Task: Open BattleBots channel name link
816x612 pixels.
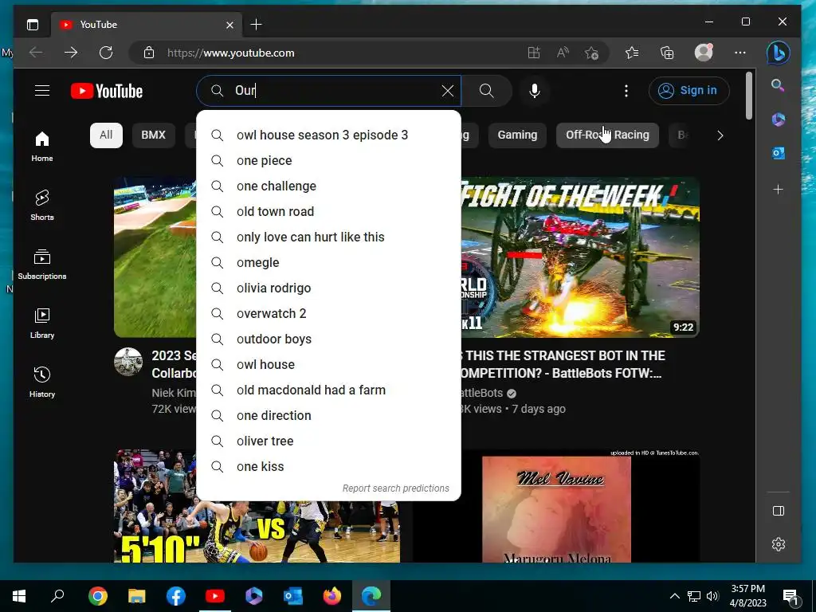Action: (x=481, y=393)
